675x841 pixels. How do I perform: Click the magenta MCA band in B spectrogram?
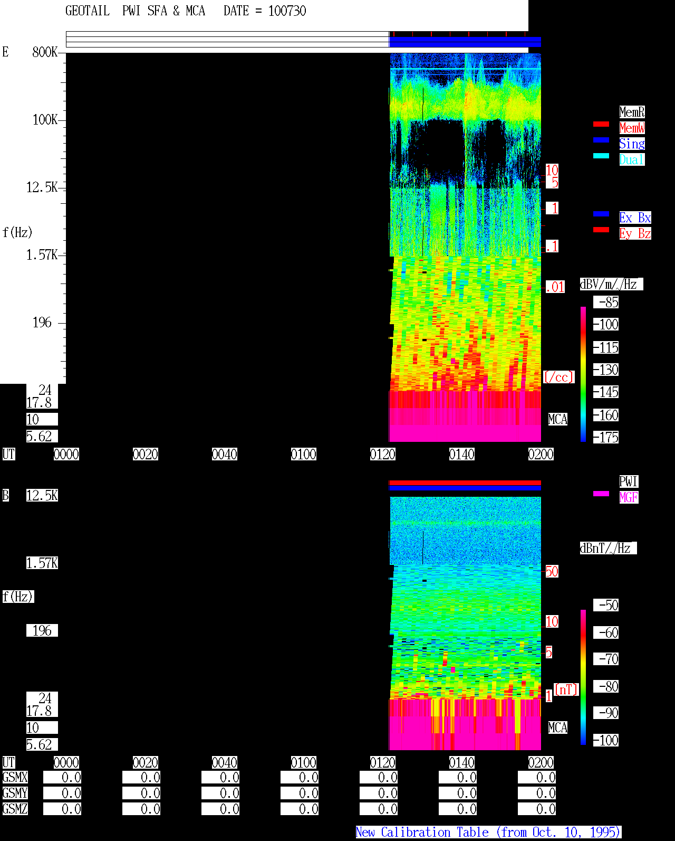pyautogui.click(x=465, y=724)
